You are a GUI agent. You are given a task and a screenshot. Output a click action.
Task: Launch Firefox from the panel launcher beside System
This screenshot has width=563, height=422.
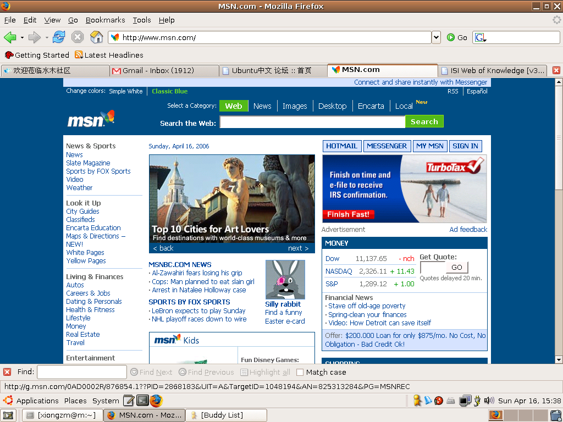point(156,401)
